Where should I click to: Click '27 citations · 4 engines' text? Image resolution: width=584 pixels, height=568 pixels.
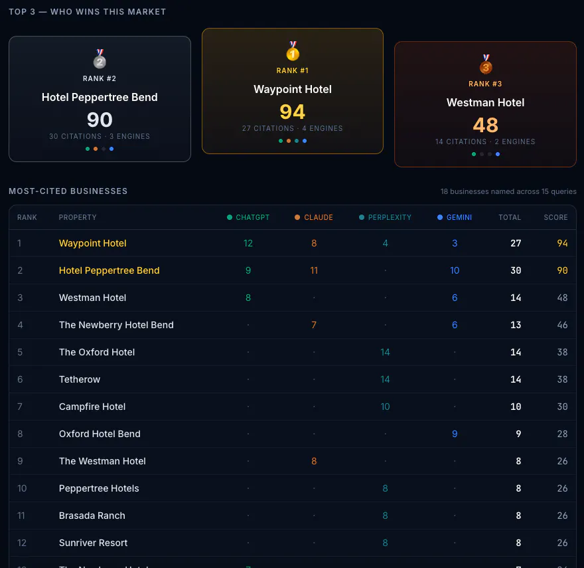[293, 128]
